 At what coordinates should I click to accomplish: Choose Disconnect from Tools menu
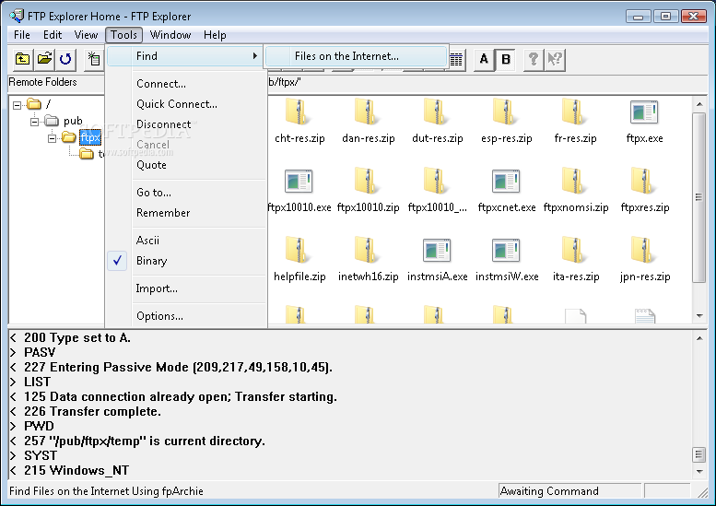(186, 124)
